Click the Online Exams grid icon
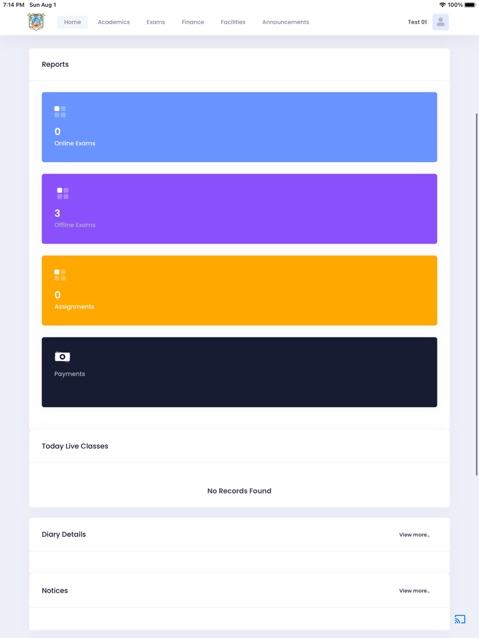This screenshot has width=479, height=638. (x=60, y=112)
